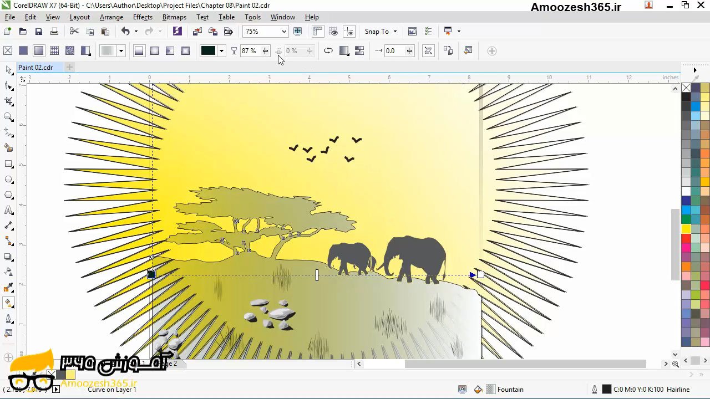This screenshot has width=710, height=399.
Task: Save the document with the floppy icon
Action: 38,32
